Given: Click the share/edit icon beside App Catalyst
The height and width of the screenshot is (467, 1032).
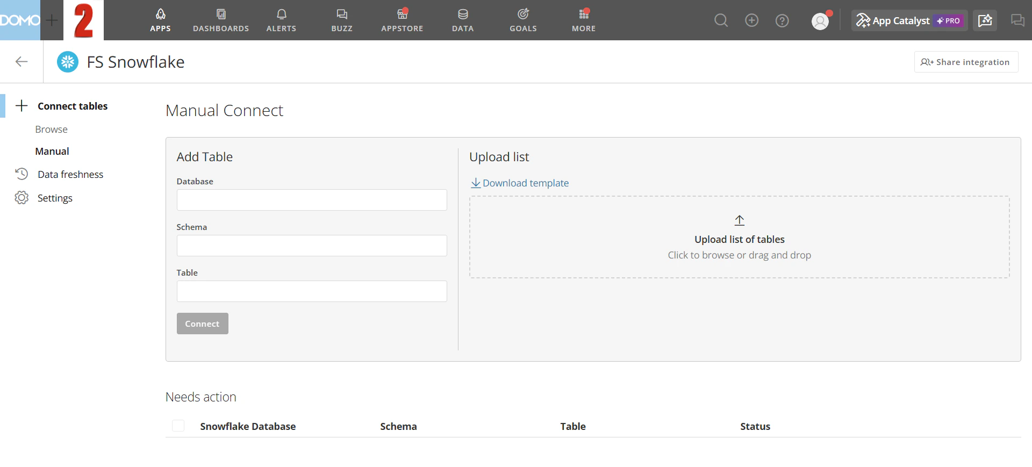Looking at the screenshot, I should click(985, 20).
